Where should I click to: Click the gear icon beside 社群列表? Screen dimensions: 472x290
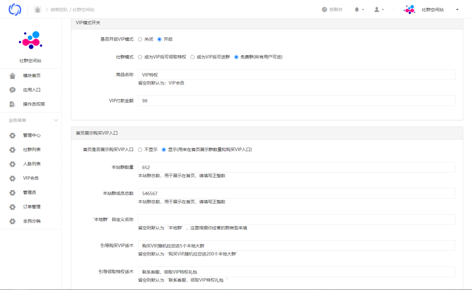12,150
